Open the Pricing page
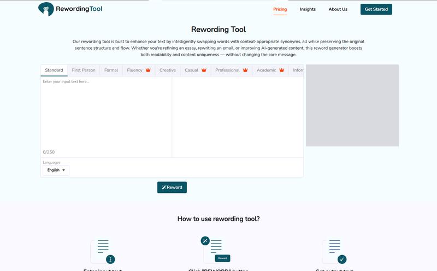The width and height of the screenshot is (437, 271). [280, 9]
